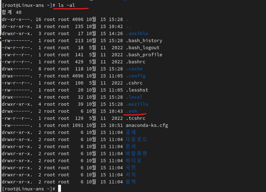Viewport: 266px width, 192px height.
Task: Click the bottom '[root@Linux-ans ~]#' prompt
Action: pyautogui.click(x=28, y=189)
